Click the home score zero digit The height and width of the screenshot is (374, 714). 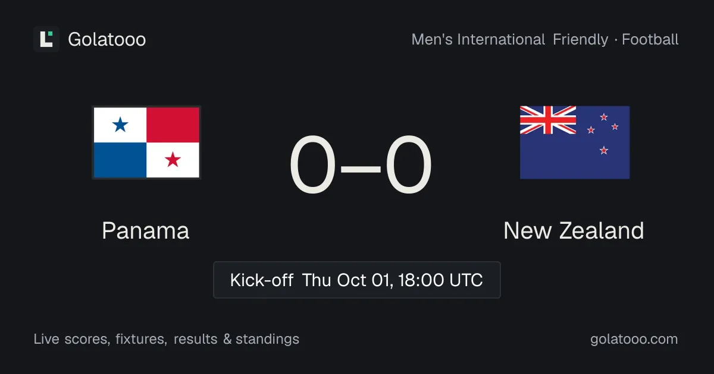[x=312, y=166]
